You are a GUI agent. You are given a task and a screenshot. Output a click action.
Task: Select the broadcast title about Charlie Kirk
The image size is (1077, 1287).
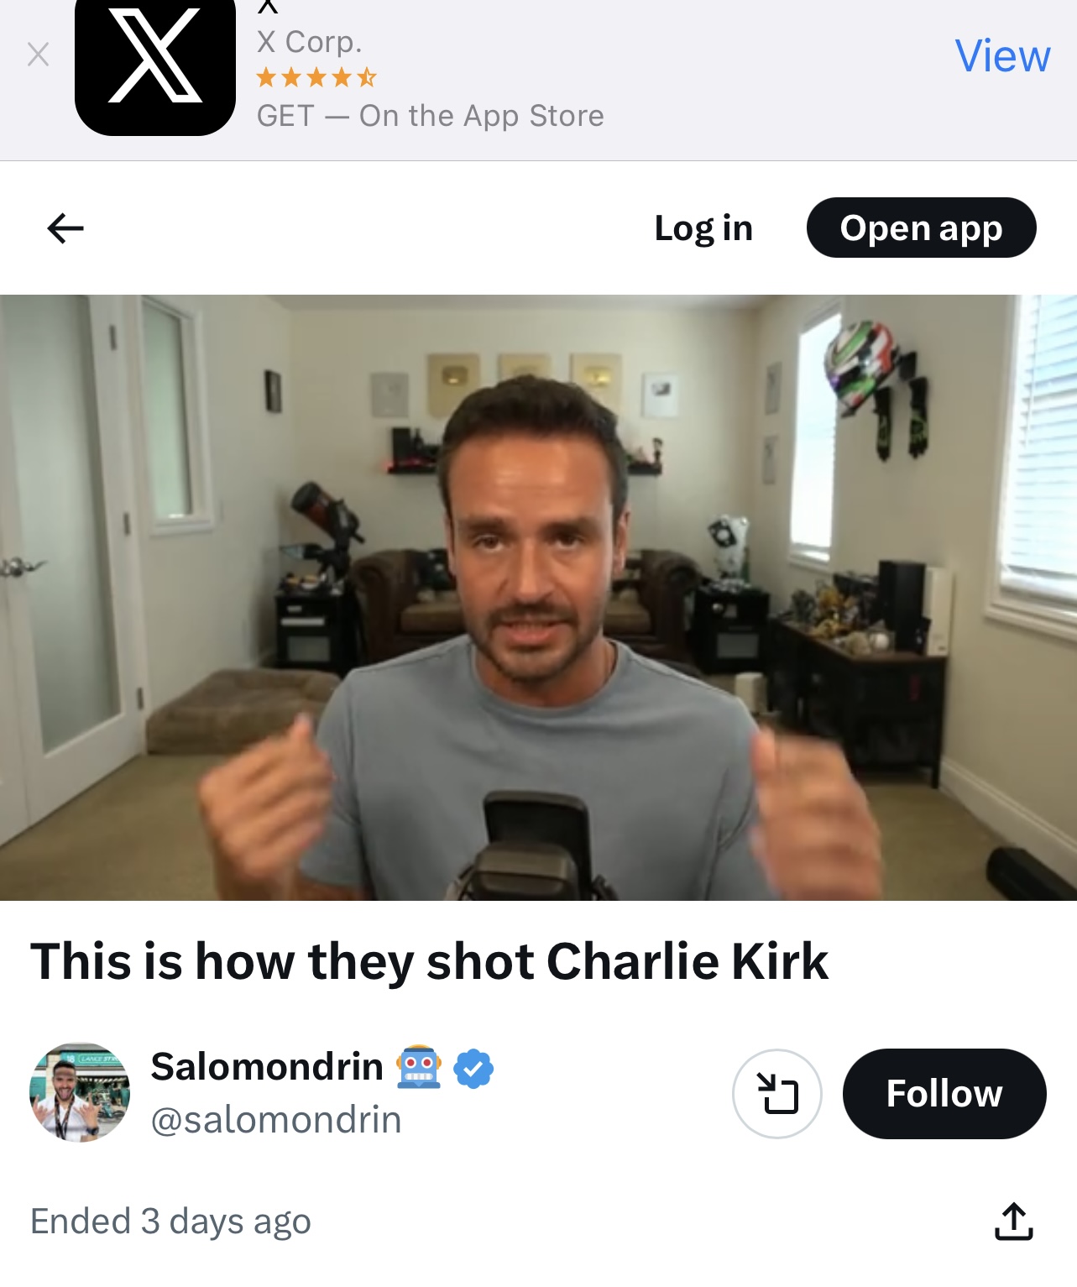tap(430, 961)
